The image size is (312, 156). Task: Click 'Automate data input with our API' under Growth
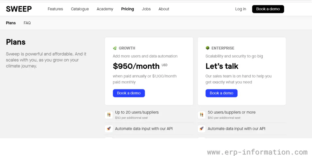click(144, 129)
